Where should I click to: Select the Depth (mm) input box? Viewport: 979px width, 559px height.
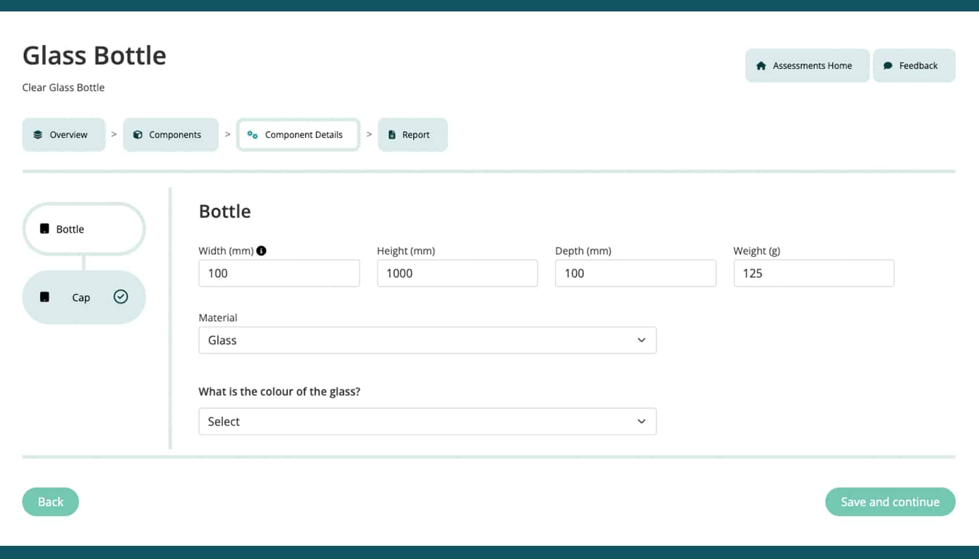635,273
